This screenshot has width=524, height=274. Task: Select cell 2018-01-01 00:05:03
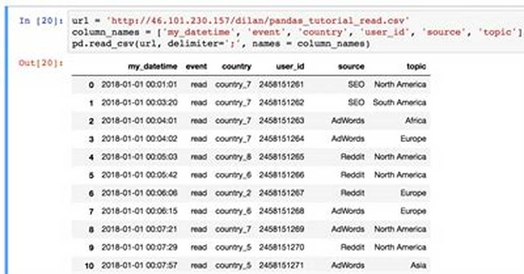[x=140, y=157]
